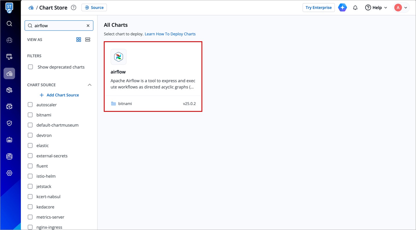The image size is (416, 230).
Task: Clear the airflow search text
Action: [88, 26]
